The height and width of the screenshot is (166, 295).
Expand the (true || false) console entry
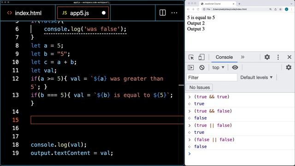coord(189,125)
